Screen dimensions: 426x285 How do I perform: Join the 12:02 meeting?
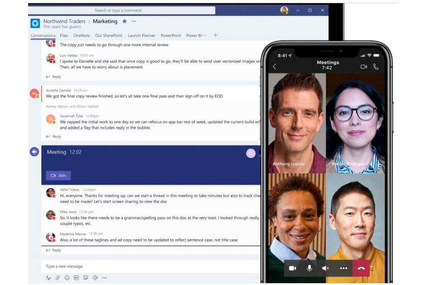click(x=58, y=176)
